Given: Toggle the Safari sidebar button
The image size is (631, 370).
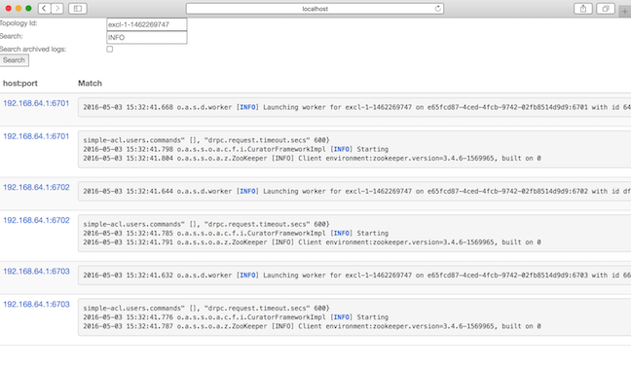Looking at the screenshot, I should (x=78, y=9).
